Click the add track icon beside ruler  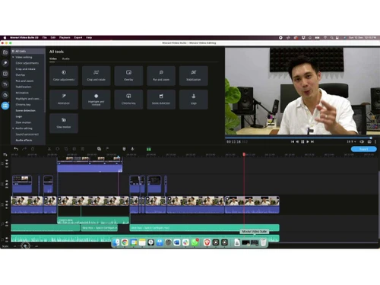coord(5,154)
